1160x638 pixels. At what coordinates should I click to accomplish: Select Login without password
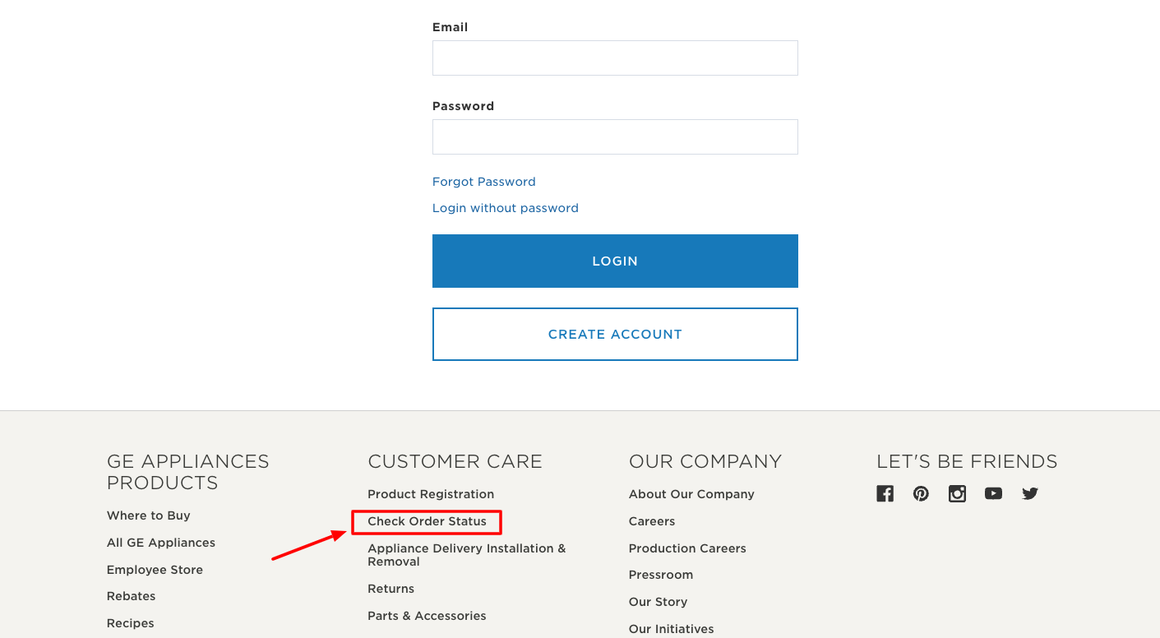click(505, 207)
